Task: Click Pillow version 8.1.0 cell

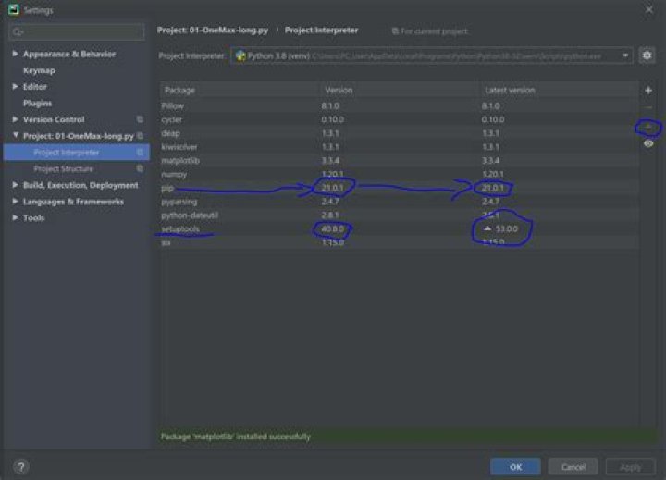Action: (330, 105)
